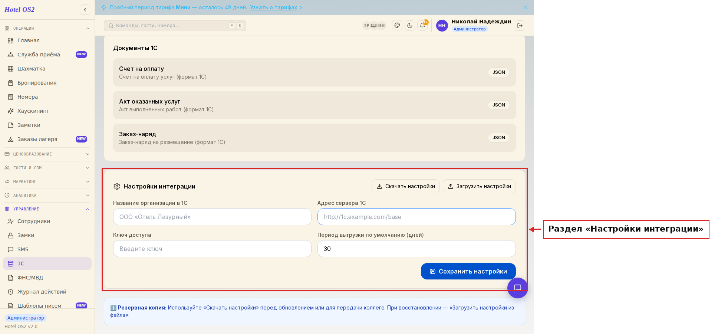Select the 1C sidebar item
Image resolution: width=718 pixels, height=334 pixels.
47,263
